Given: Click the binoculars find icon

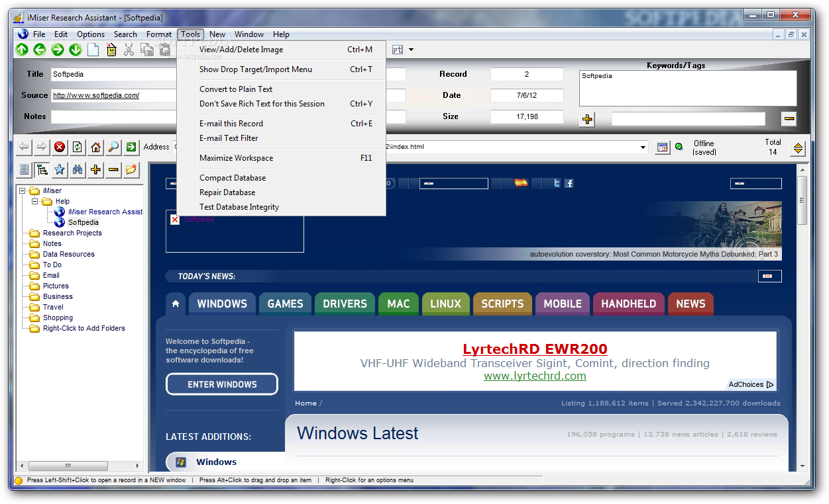Looking at the screenshot, I should pos(78,170).
